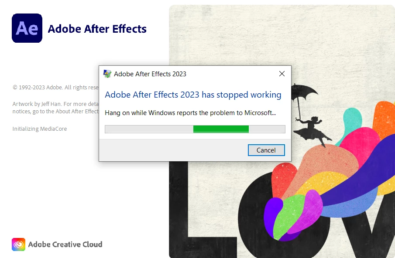This screenshot has height=258, width=395.
Task: Click the "Adobe After Effects 2023" dialog title text
Action: click(150, 74)
